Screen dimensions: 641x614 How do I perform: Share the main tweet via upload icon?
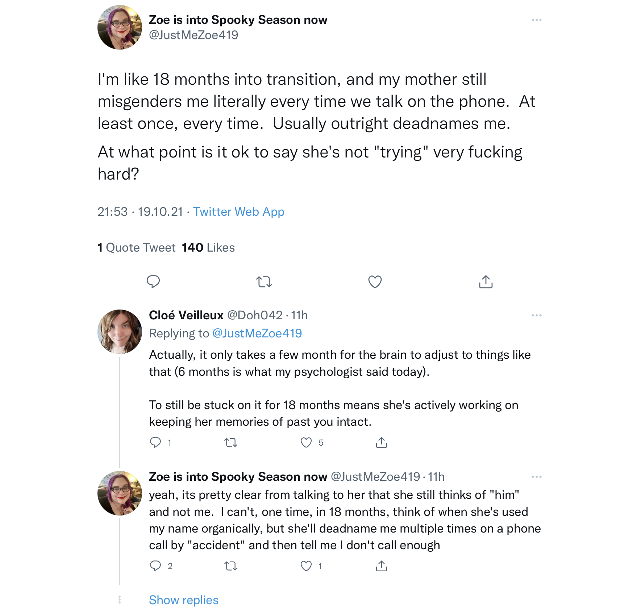click(486, 282)
